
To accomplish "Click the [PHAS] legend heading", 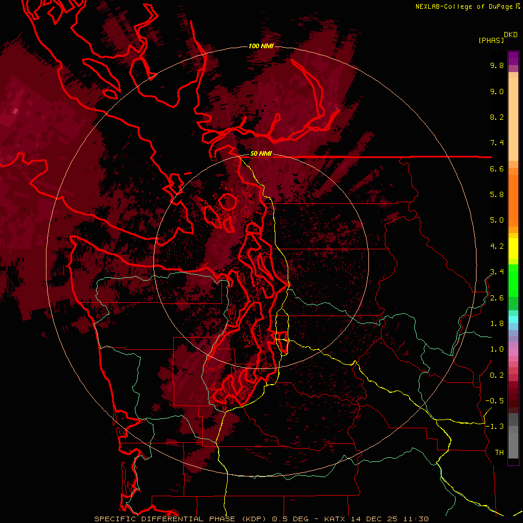I will pos(491,41).
